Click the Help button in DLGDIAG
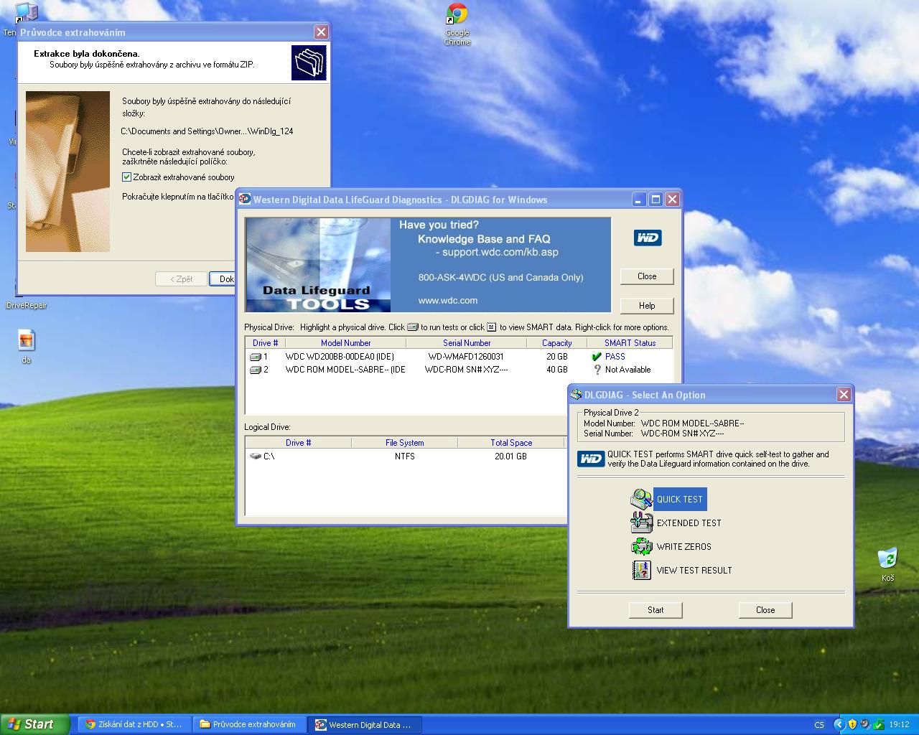The height and width of the screenshot is (735, 919). click(647, 306)
